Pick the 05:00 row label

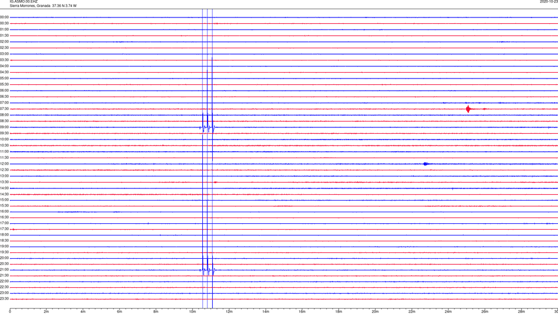point(4,78)
